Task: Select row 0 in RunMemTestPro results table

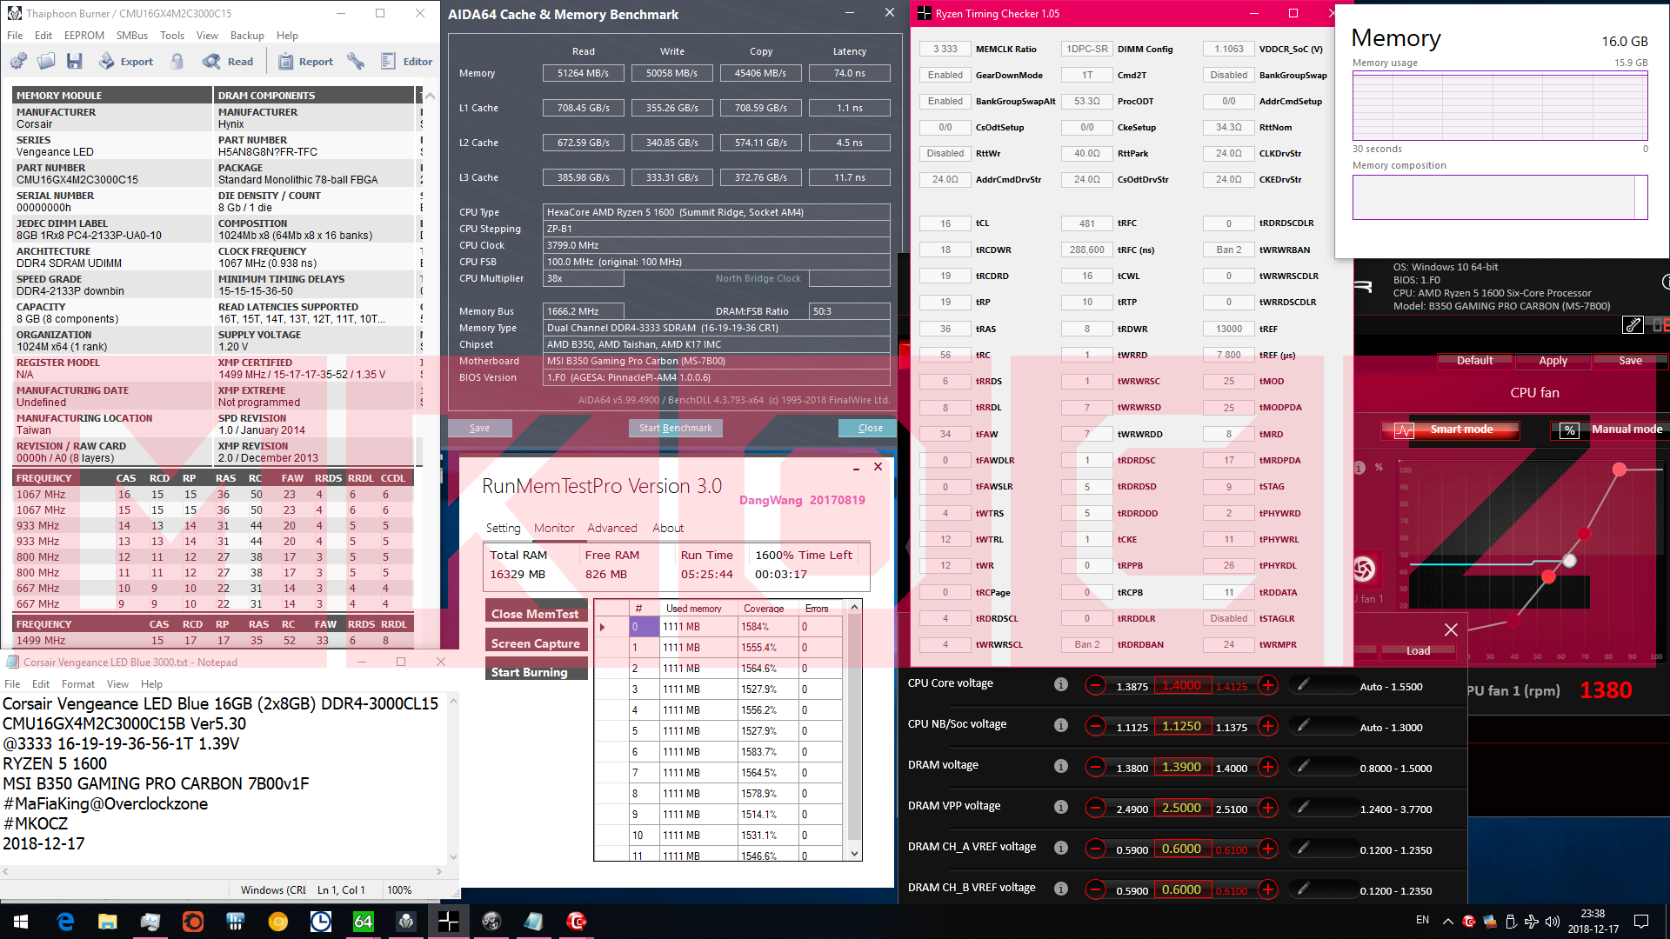Action: [718, 627]
